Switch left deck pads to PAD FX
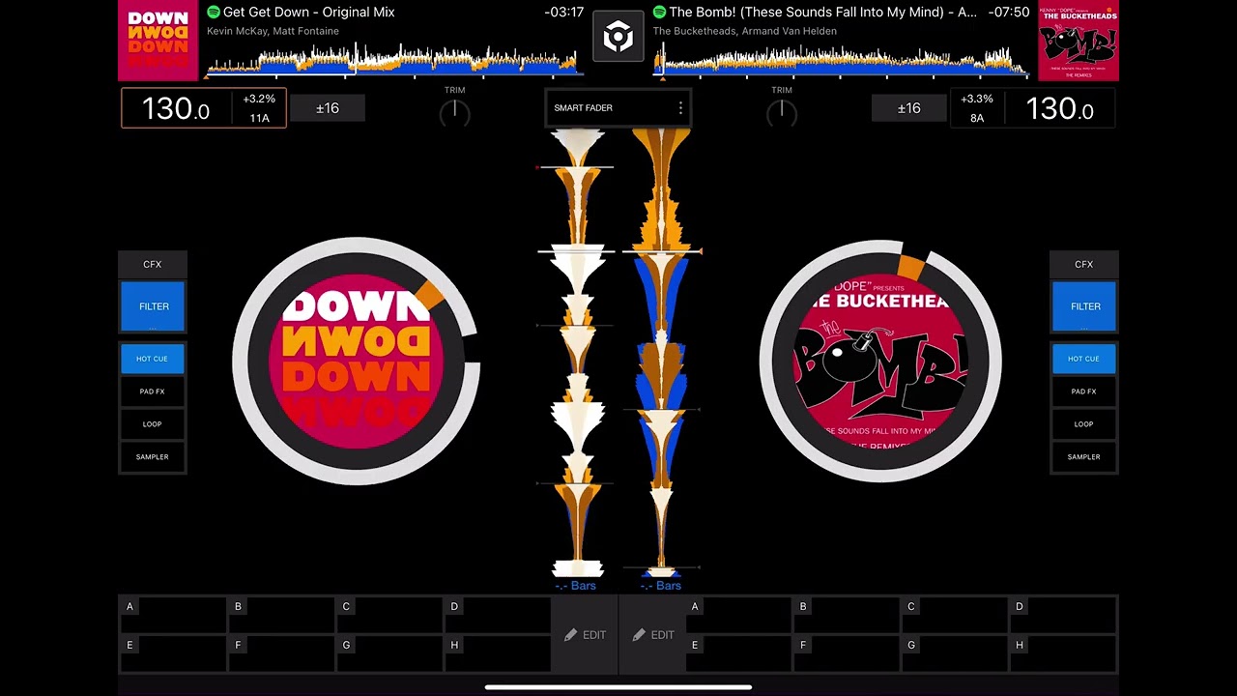1237x696 pixels. pos(152,391)
